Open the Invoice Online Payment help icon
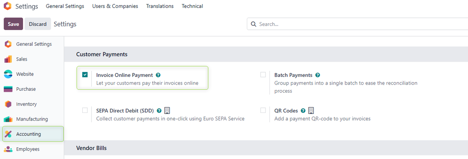 coord(158,75)
